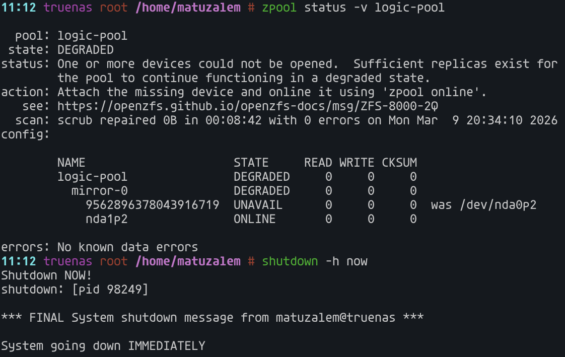Click the READ column header
Viewport: 565px width, 357px height.
(318, 163)
